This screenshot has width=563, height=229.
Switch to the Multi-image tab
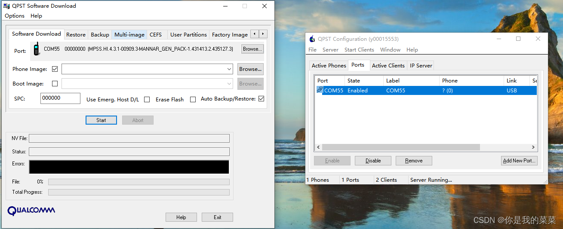(129, 35)
